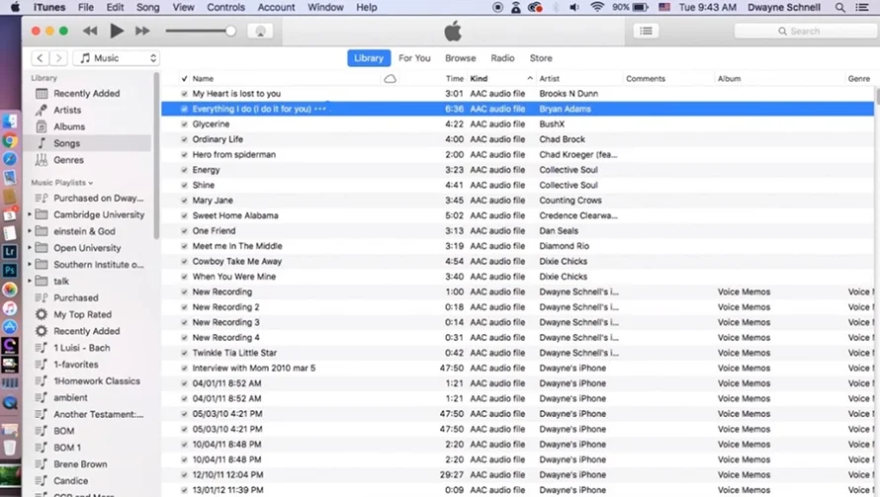Open the ambient playlist
This screenshot has height=497, width=880.
point(70,398)
